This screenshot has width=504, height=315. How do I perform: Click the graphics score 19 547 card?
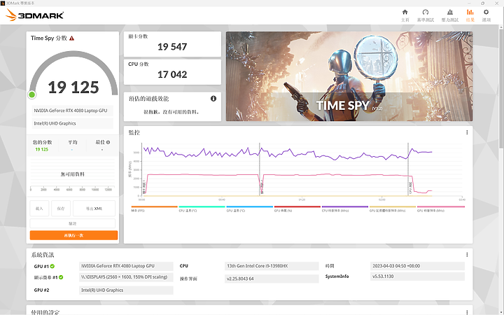coord(172,44)
